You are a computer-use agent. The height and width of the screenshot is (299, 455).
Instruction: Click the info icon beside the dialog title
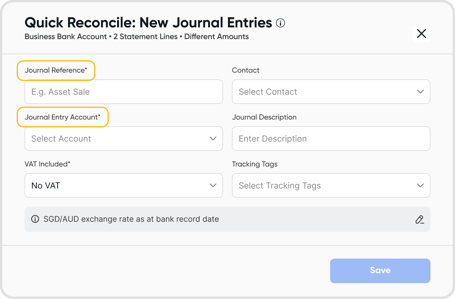pyautogui.click(x=281, y=23)
